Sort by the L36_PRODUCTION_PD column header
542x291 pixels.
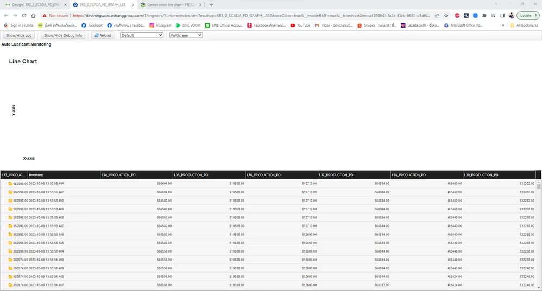point(282,175)
